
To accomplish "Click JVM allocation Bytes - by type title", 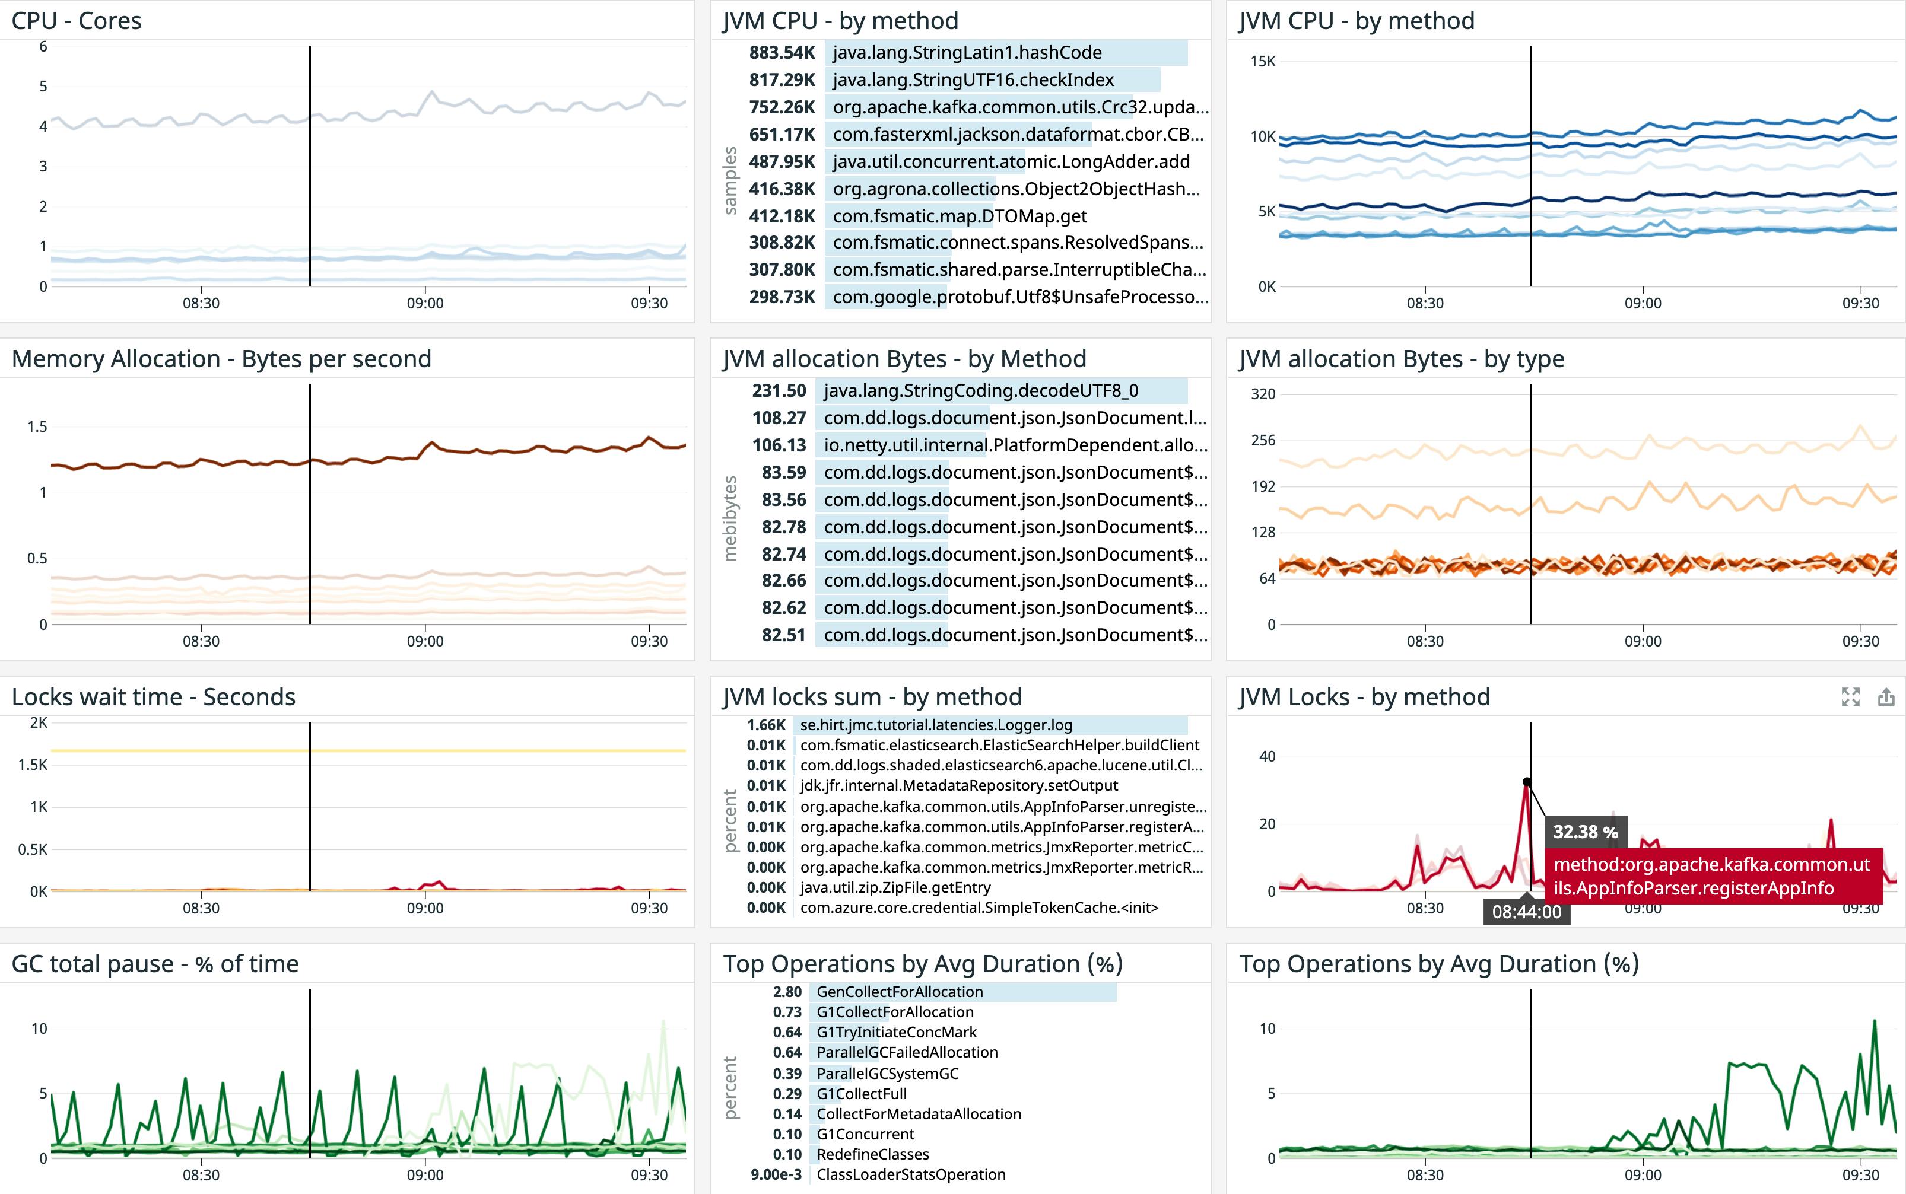I will click(1401, 358).
